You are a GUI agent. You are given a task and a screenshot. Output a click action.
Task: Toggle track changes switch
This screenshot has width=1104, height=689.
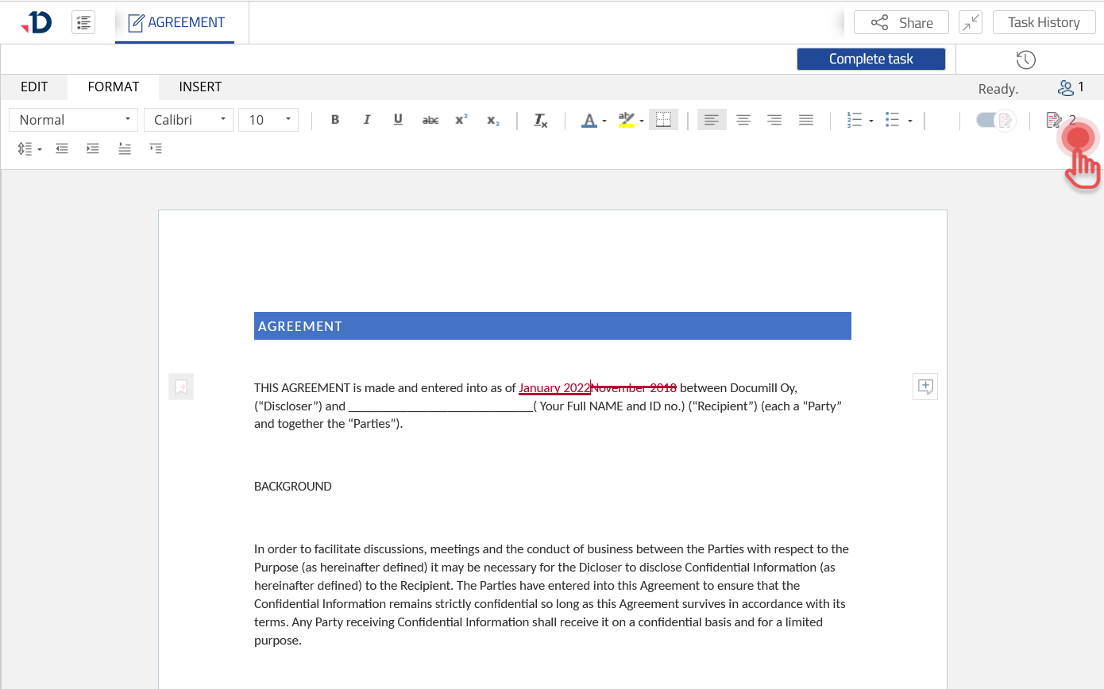(995, 121)
